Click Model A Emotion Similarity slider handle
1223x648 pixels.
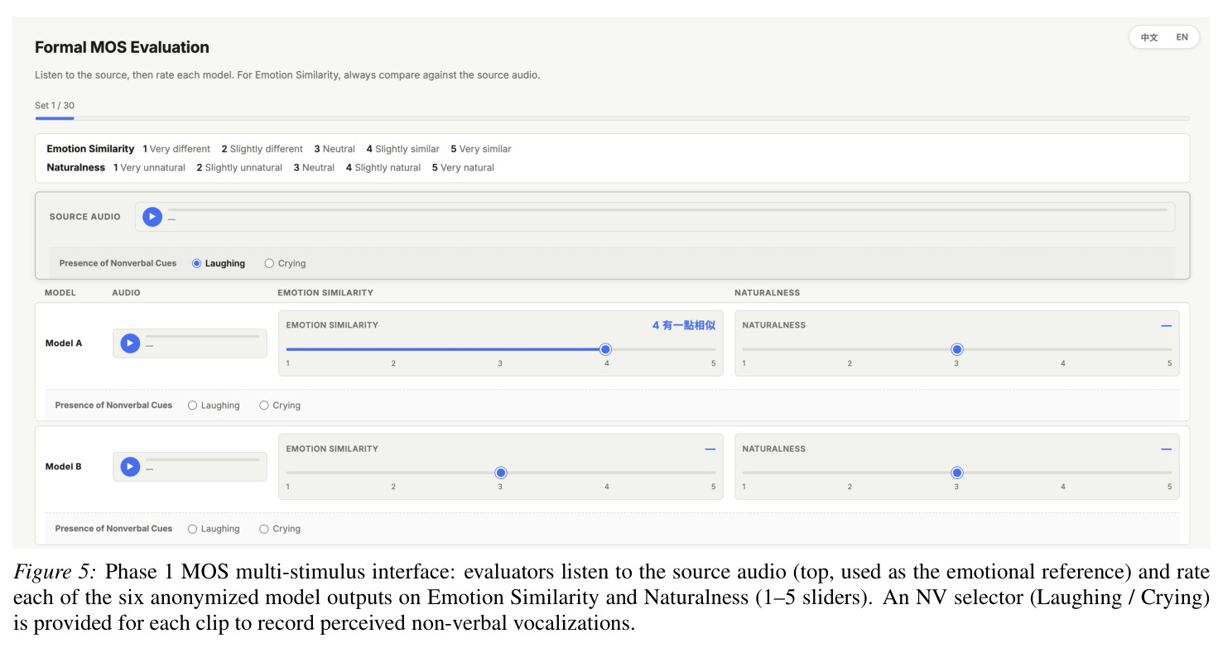605,349
